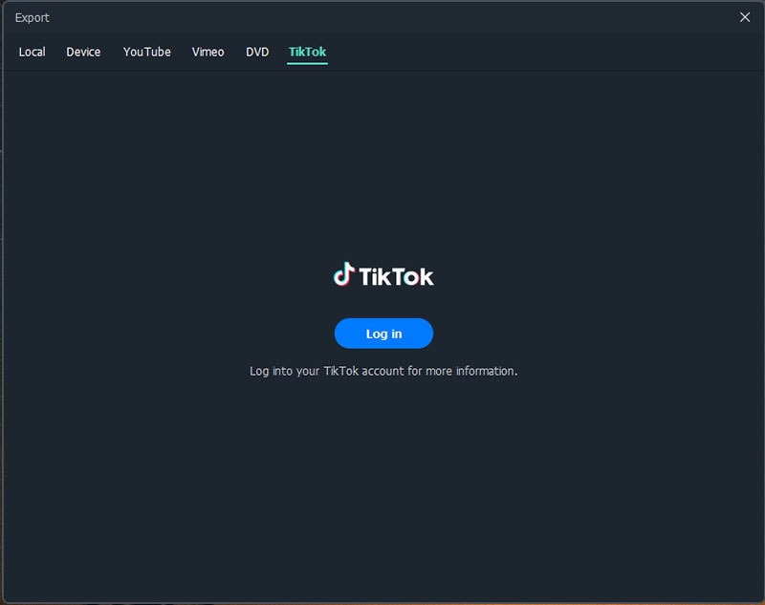Choose the DVD export tab
This screenshot has height=605, width=765.
(257, 52)
